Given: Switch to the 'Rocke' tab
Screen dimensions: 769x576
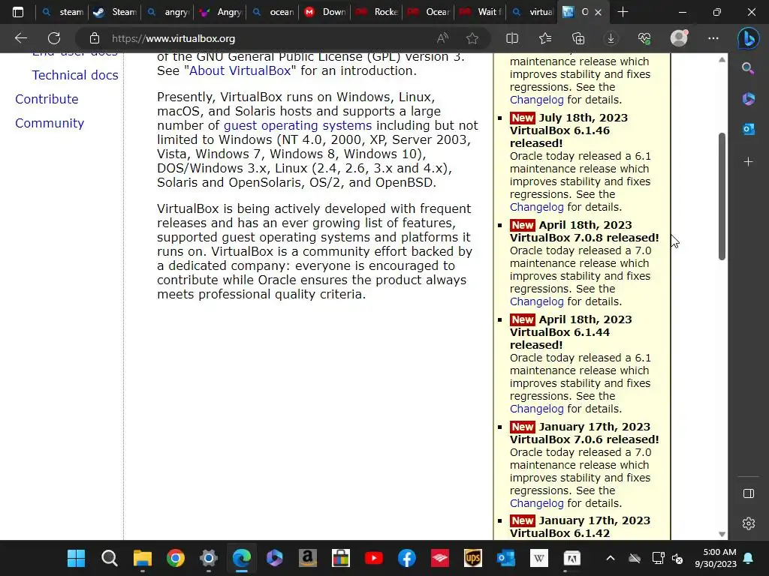Looking at the screenshot, I should click(377, 12).
